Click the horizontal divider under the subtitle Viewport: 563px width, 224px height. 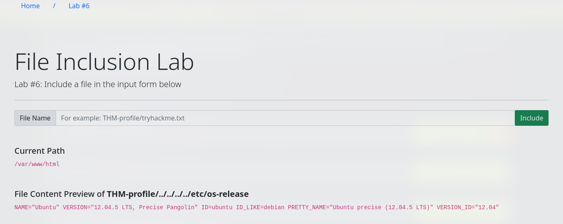click(281, 100)
